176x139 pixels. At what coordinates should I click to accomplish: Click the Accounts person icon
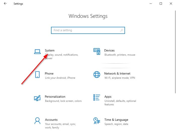(37, 121)
